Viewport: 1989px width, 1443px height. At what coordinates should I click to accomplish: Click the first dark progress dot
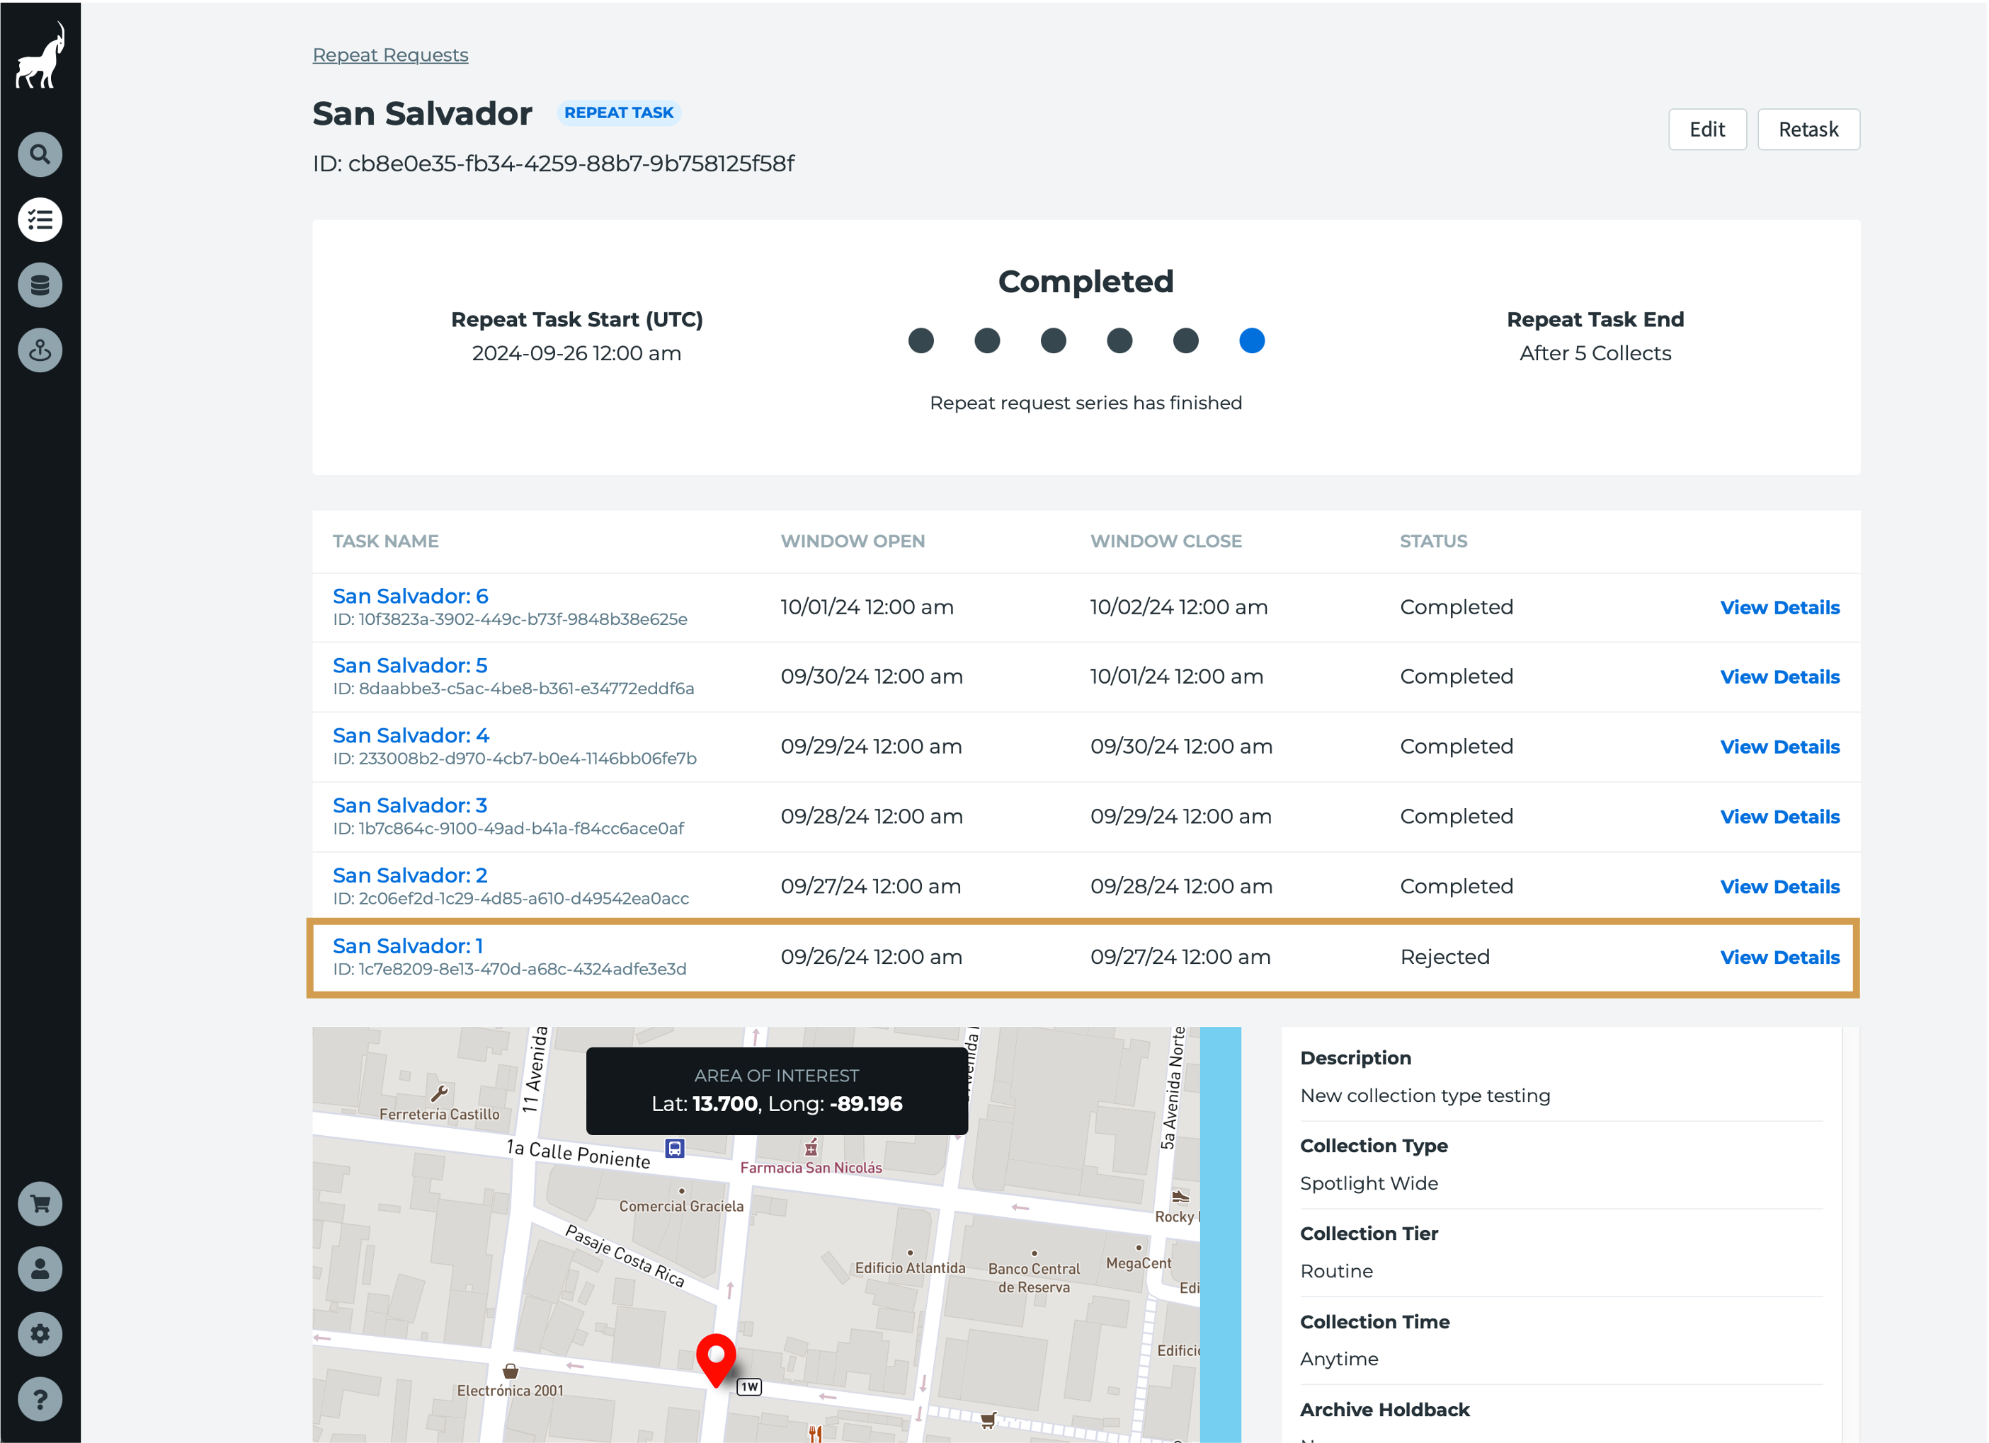[921, 341]
